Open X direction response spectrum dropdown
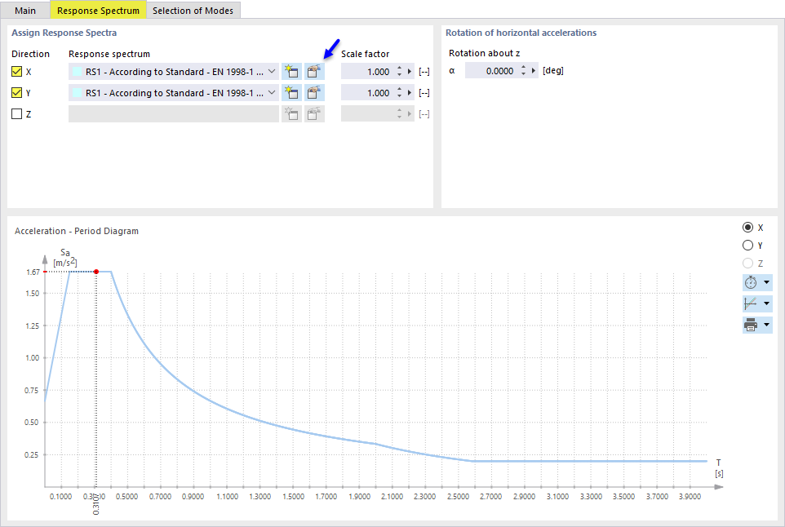The height and width of the screenshot is (527, 785). pyautogui.click(x=272, y=72)
